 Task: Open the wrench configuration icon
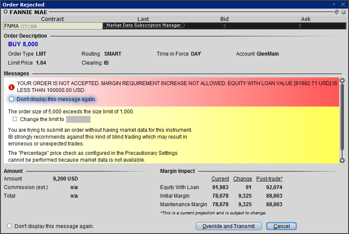[x=337, y=12]
